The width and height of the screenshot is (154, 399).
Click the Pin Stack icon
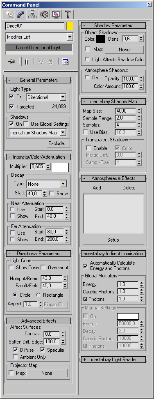coord(11,62)
